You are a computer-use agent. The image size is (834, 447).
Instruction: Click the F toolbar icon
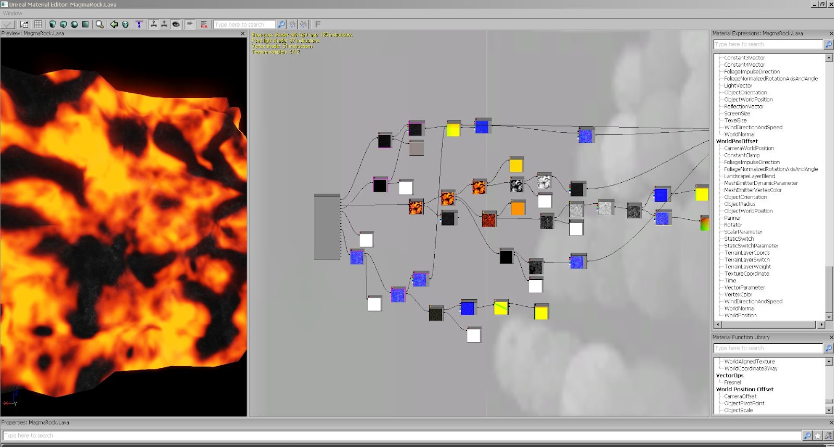[x=317, y=24]
